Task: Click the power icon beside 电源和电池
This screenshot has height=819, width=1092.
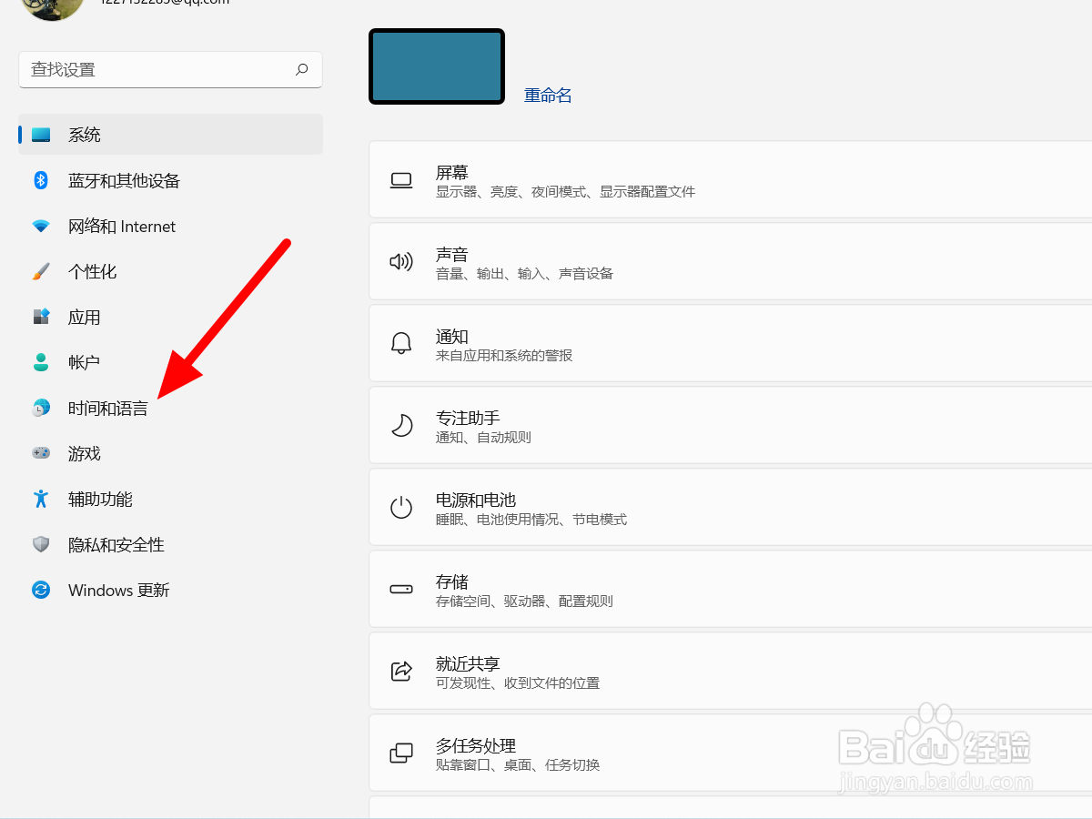Action: coord(401,507)
